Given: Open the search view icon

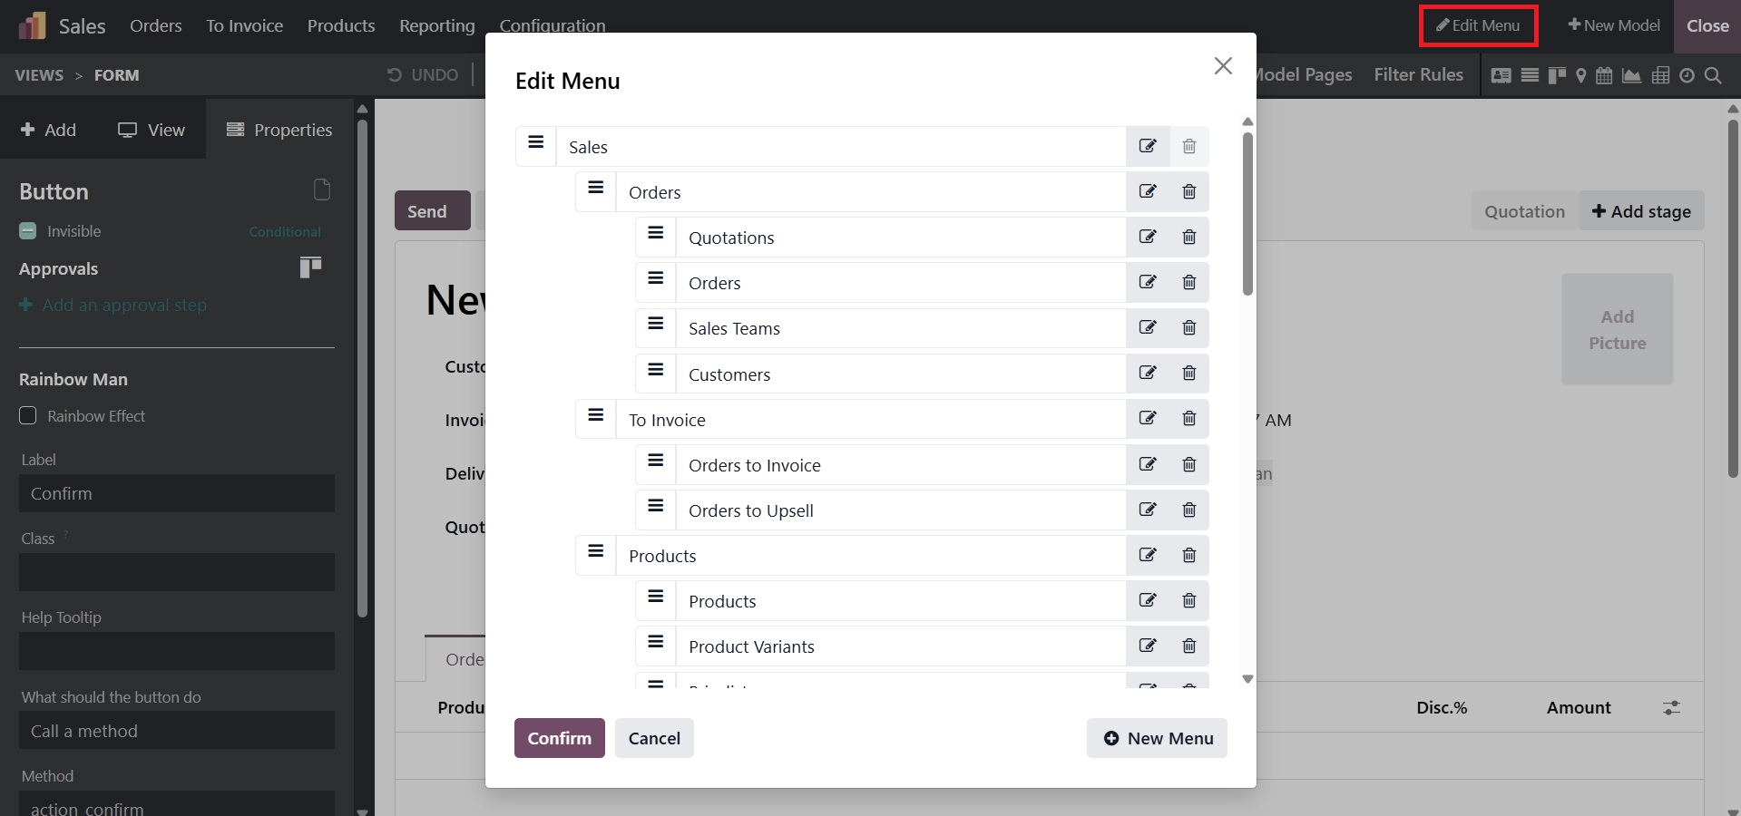Looking at the screenshot, I should (1713, 75).
